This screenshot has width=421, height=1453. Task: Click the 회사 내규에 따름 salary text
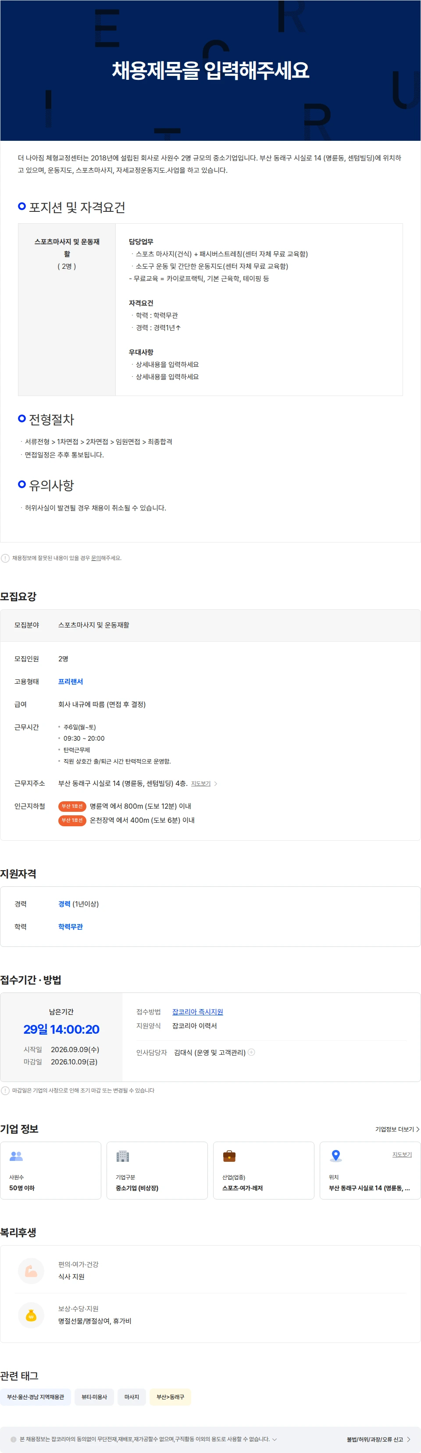(102, 704)
